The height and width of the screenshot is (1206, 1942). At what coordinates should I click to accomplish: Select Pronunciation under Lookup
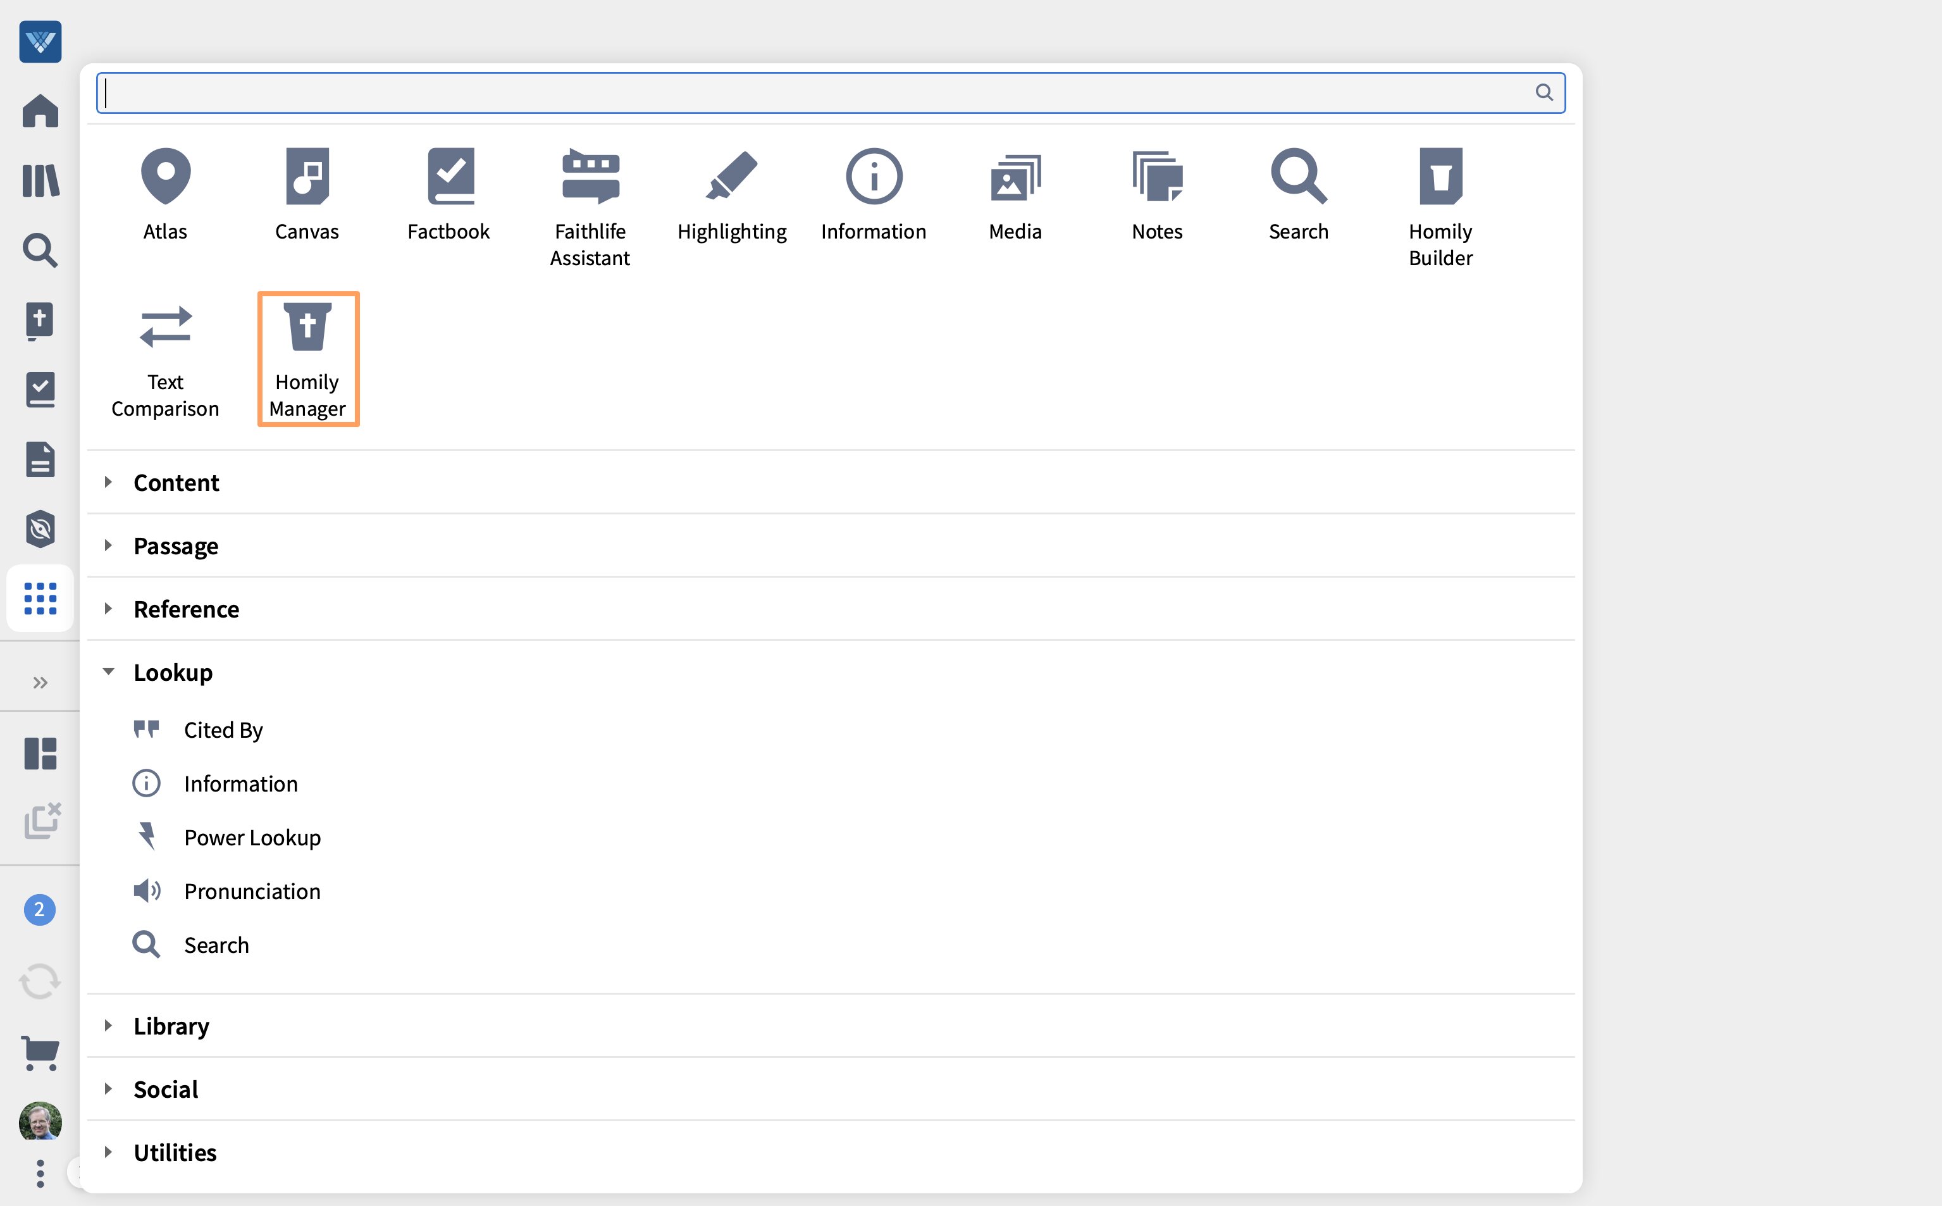pos(226,891)
